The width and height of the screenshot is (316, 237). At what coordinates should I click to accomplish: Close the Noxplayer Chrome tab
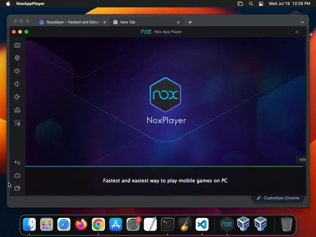point(105,22)
